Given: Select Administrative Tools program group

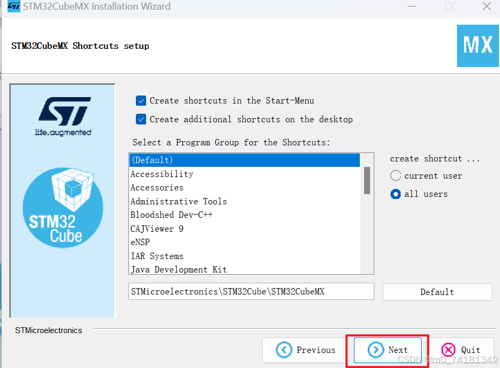Looking at the screenshot, I should click(x=244, y=201).
